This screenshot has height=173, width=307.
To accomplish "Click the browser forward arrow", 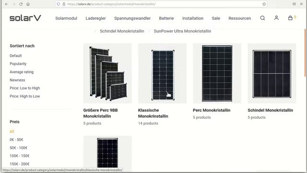I will point(14,4).
